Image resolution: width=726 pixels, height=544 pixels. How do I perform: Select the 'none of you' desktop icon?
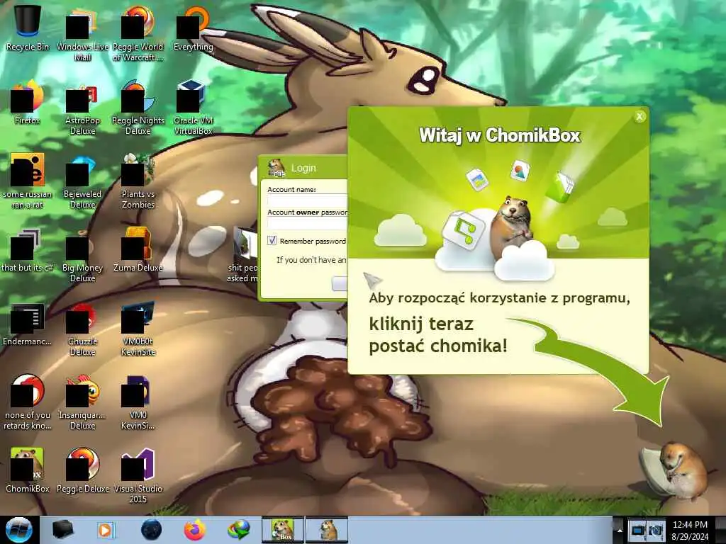tap(28, 402)
